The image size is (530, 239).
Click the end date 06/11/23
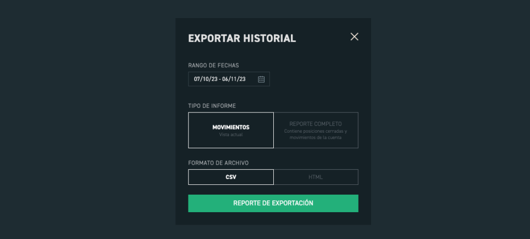(x=233, y=79)
